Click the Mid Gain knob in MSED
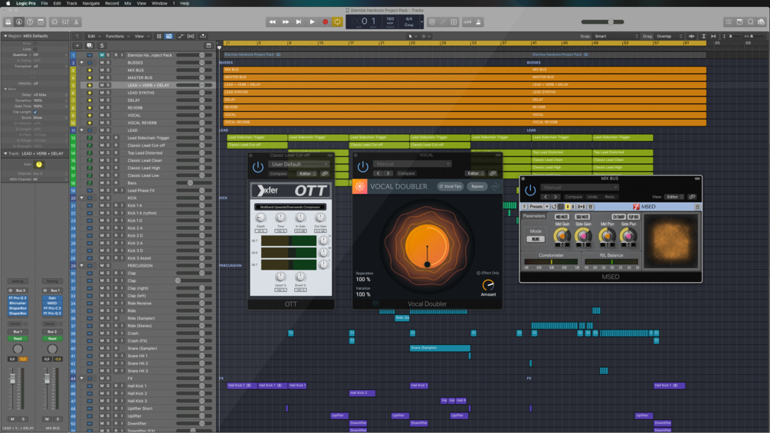Image resolution: width=770 pixels, height=433 pixels. click(x=562, y=236)
